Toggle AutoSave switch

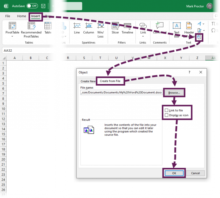point(32,6)
